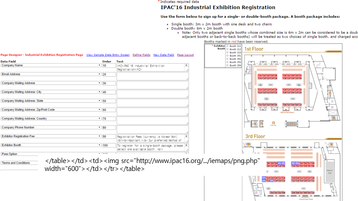This screenshot has height=201, width=358.
Task: Open View Sample Data Entry Screen link
Action: tap(108, 55)
